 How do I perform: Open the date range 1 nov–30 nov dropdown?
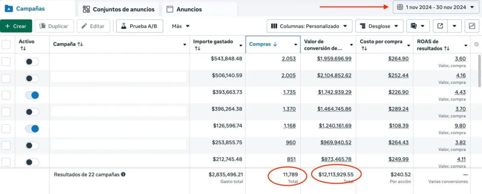click(435, 7)
